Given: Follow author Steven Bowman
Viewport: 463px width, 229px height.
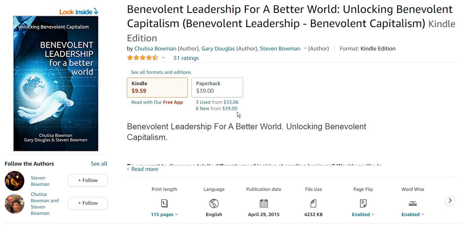Looking at the screenshot, I should tap(88, 180).
